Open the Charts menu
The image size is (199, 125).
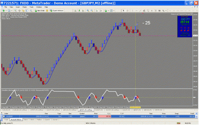(x=25, y=7)
